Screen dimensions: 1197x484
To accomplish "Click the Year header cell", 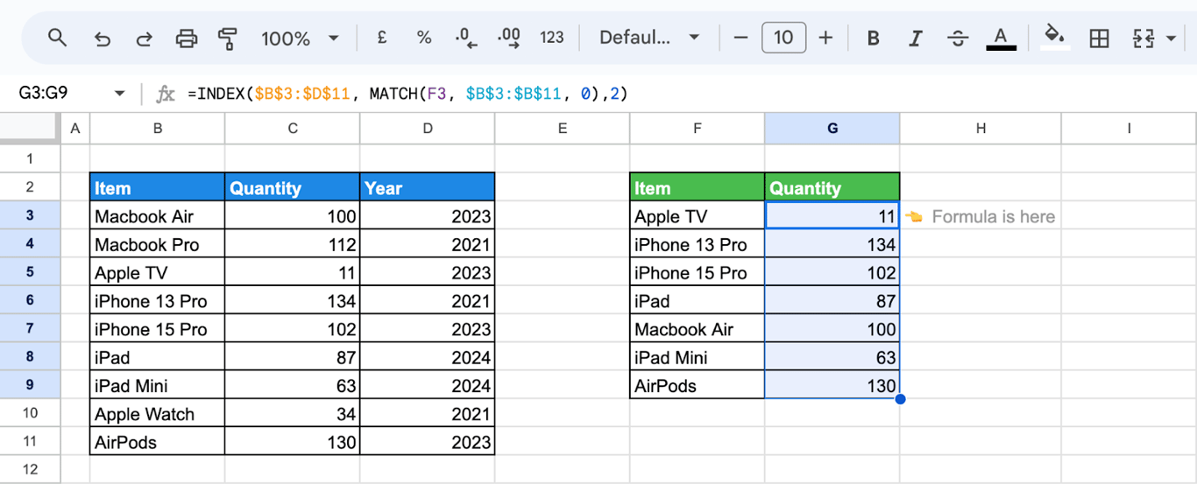I will pos(428,187).
